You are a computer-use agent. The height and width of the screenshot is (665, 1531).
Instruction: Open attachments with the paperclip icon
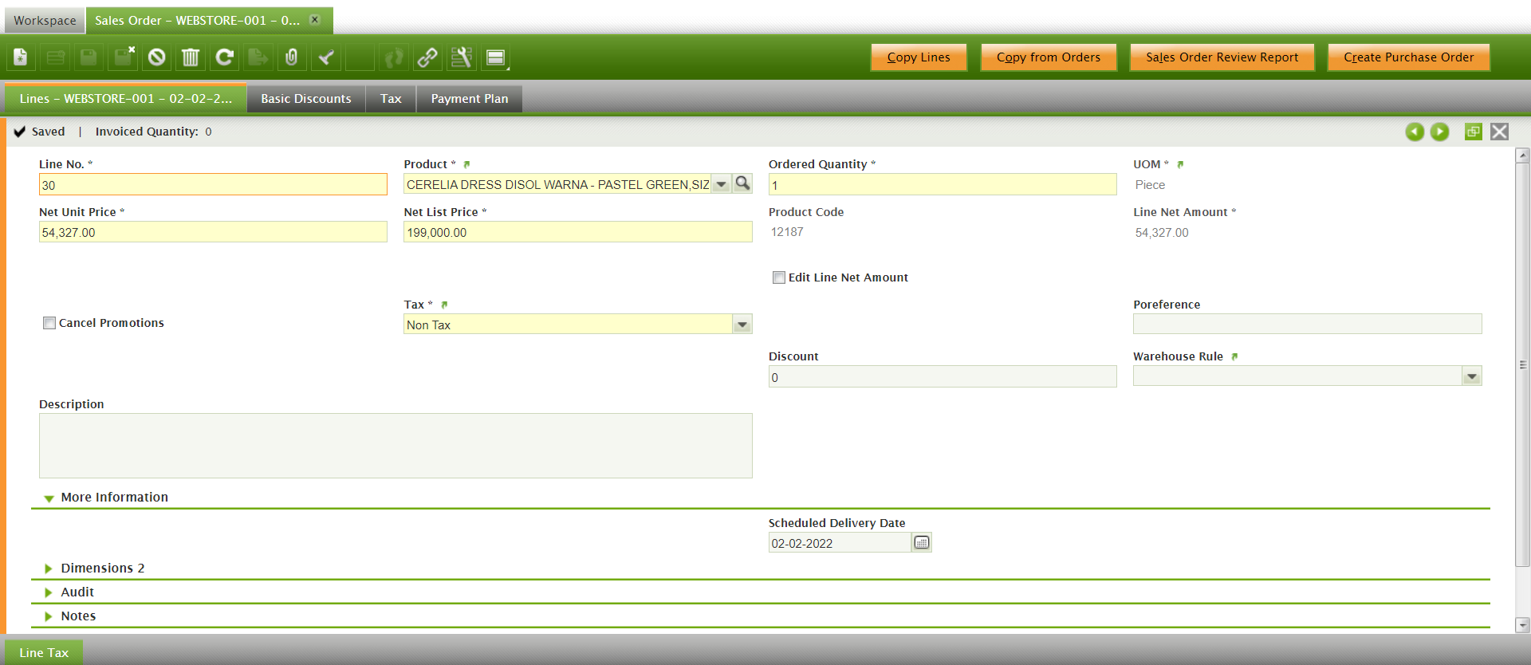coord(292,57)
